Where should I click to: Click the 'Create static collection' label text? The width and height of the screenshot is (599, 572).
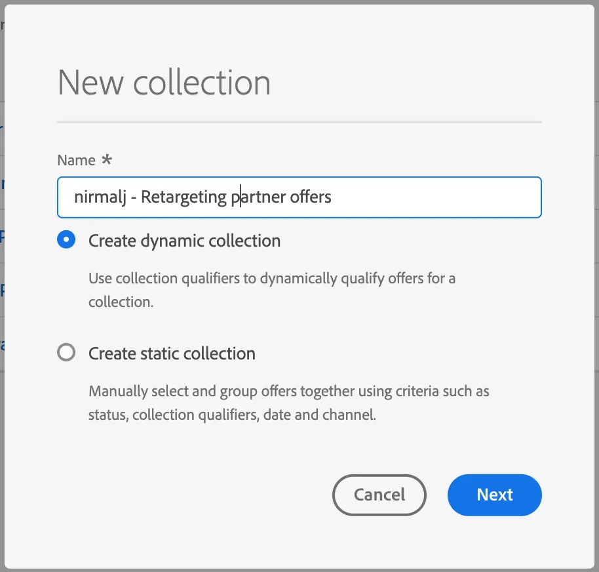pos(172,354)
